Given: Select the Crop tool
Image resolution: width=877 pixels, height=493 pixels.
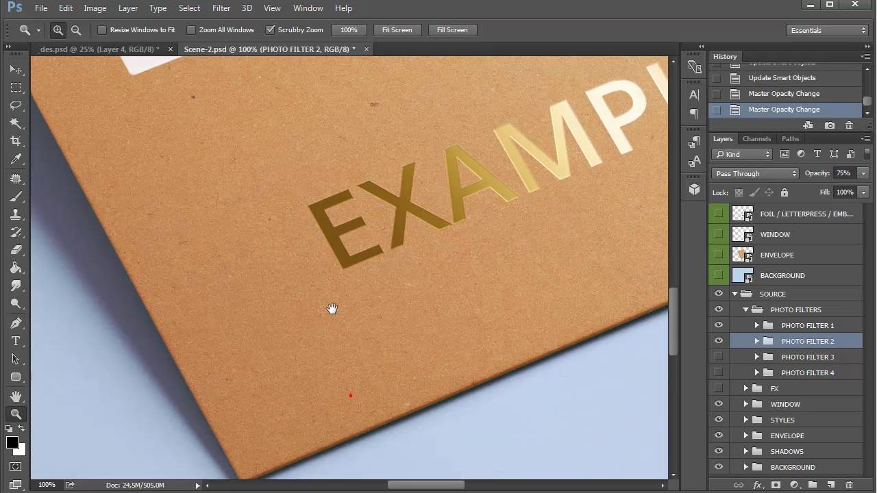Looking at the screenshot, I should point(16,141).
